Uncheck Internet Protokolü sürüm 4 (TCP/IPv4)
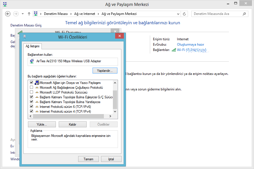254x169 pixels. click(31, 111)
